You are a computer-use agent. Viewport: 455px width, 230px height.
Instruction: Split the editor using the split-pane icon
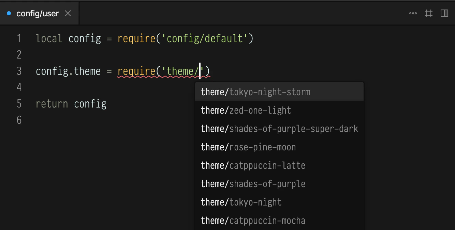[444, 13]
